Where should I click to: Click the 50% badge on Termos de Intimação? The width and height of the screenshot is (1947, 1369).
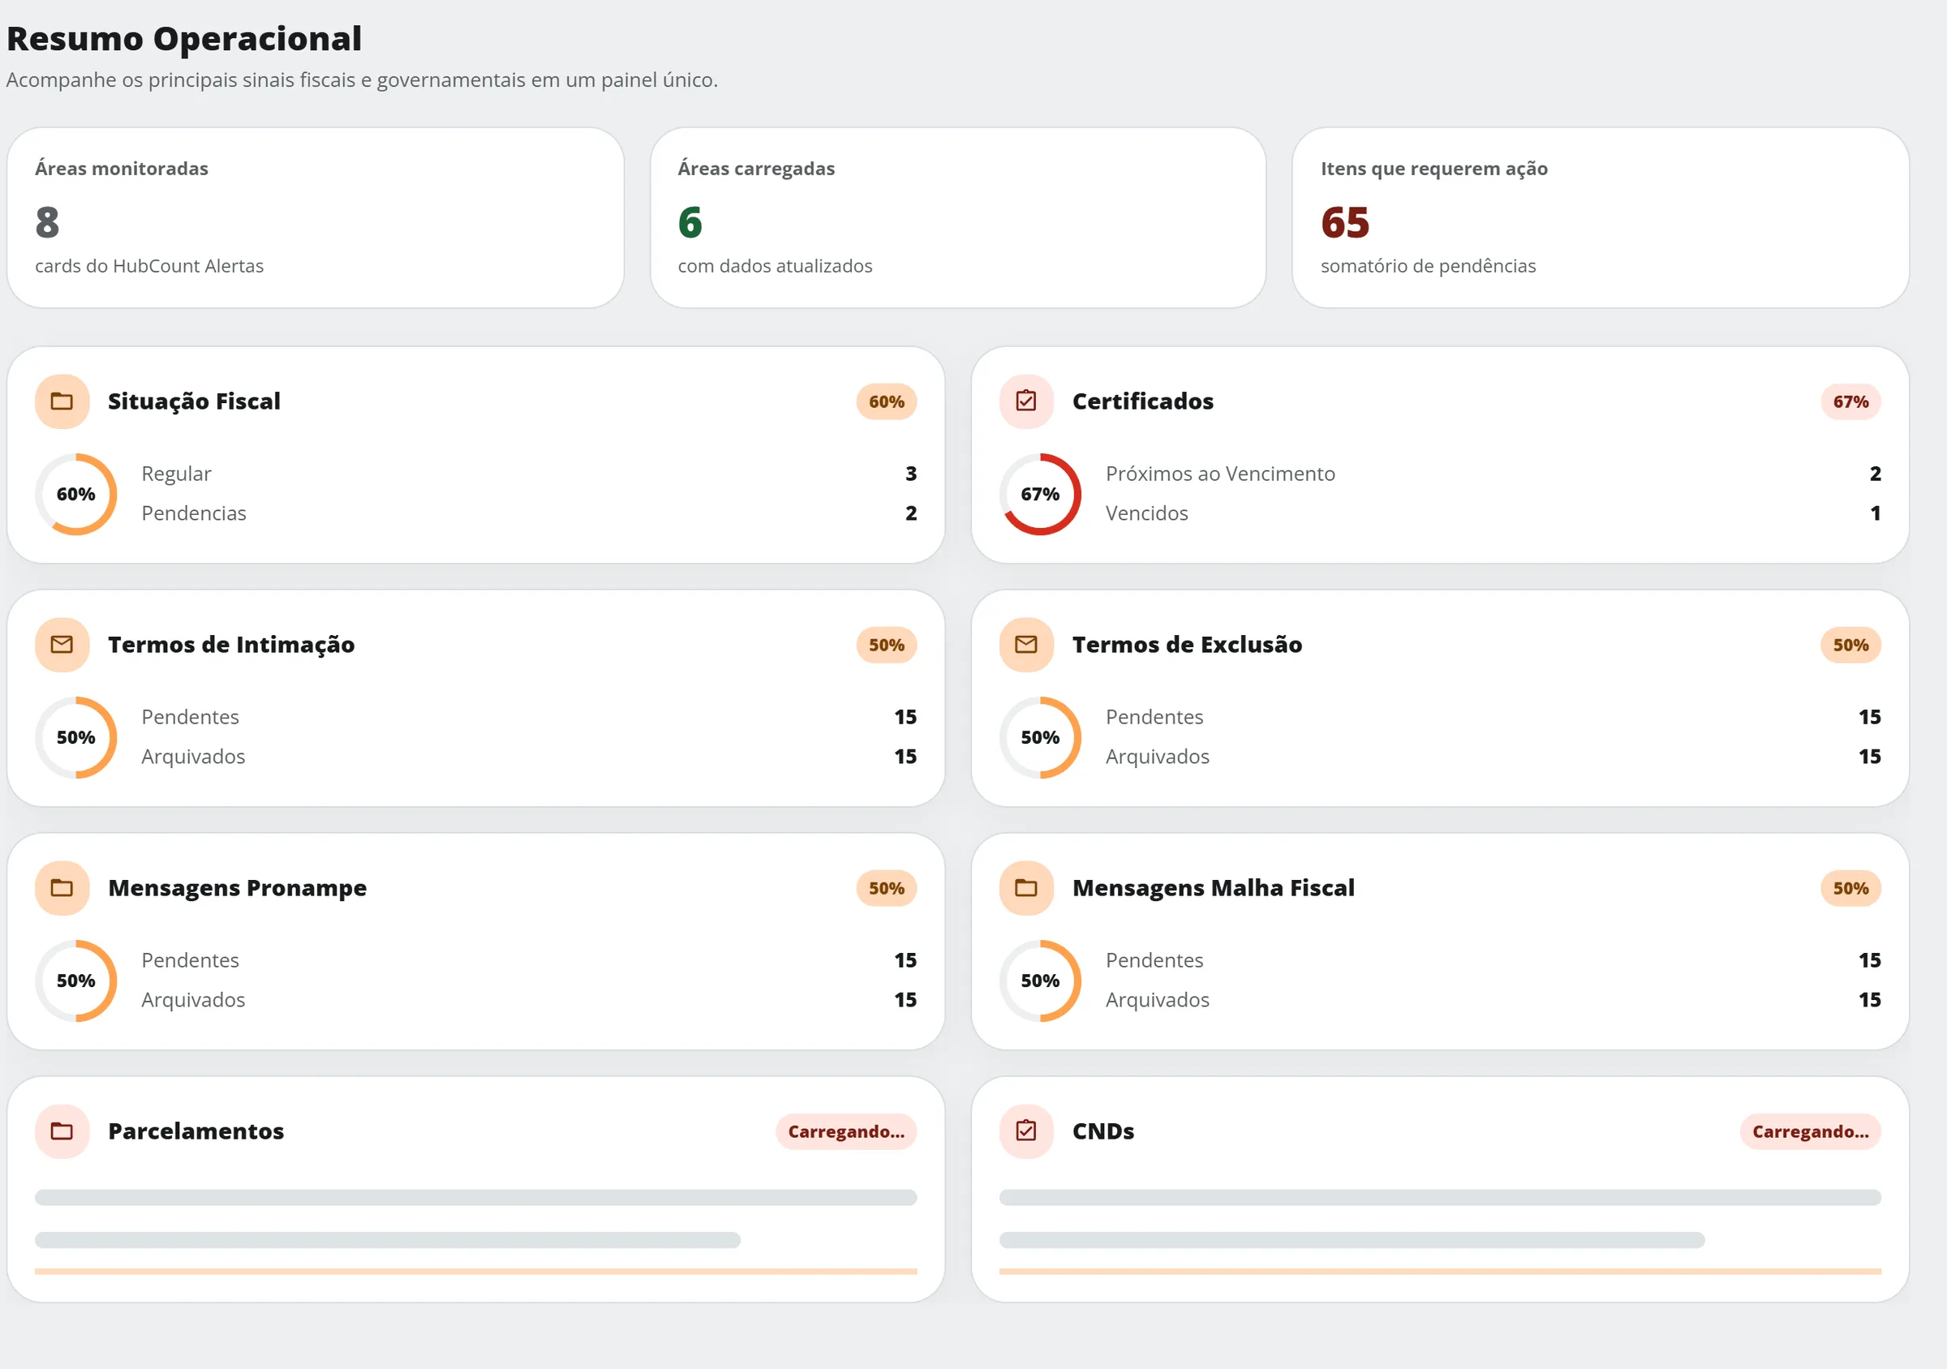click(x=886, y=645)
